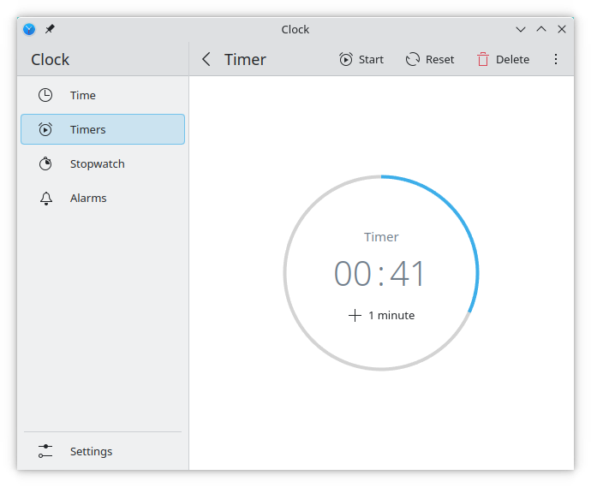Minimize the window with the down chevron
Image resolution: width=591 pixels, height=487 pixels.
[x=520, y=29]
